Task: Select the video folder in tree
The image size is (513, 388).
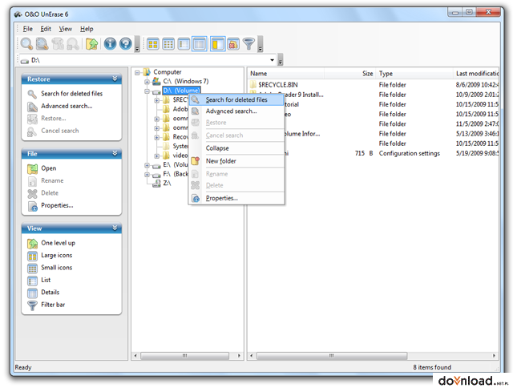Action: pyautogui.click(x=180, y=156)
